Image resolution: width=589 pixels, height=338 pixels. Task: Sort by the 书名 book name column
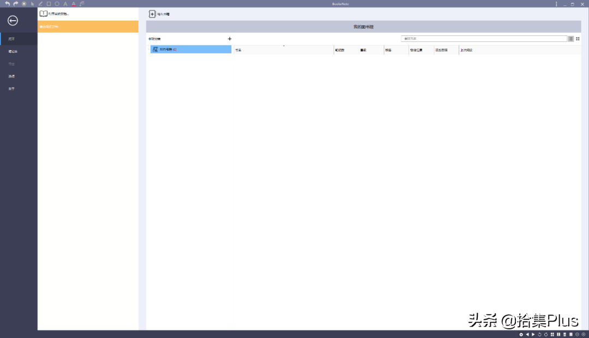(x=284, y=50)
